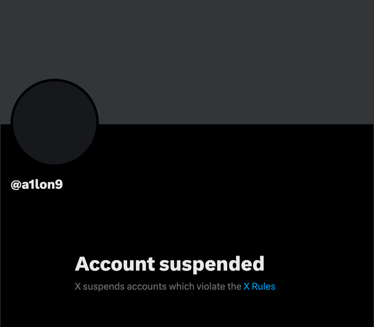Click the word "suspends" in the description

click(x=104, y=287)
